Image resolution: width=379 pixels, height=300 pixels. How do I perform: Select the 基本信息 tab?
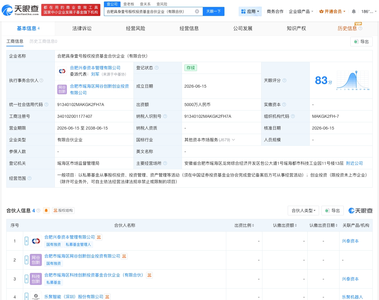28,28
